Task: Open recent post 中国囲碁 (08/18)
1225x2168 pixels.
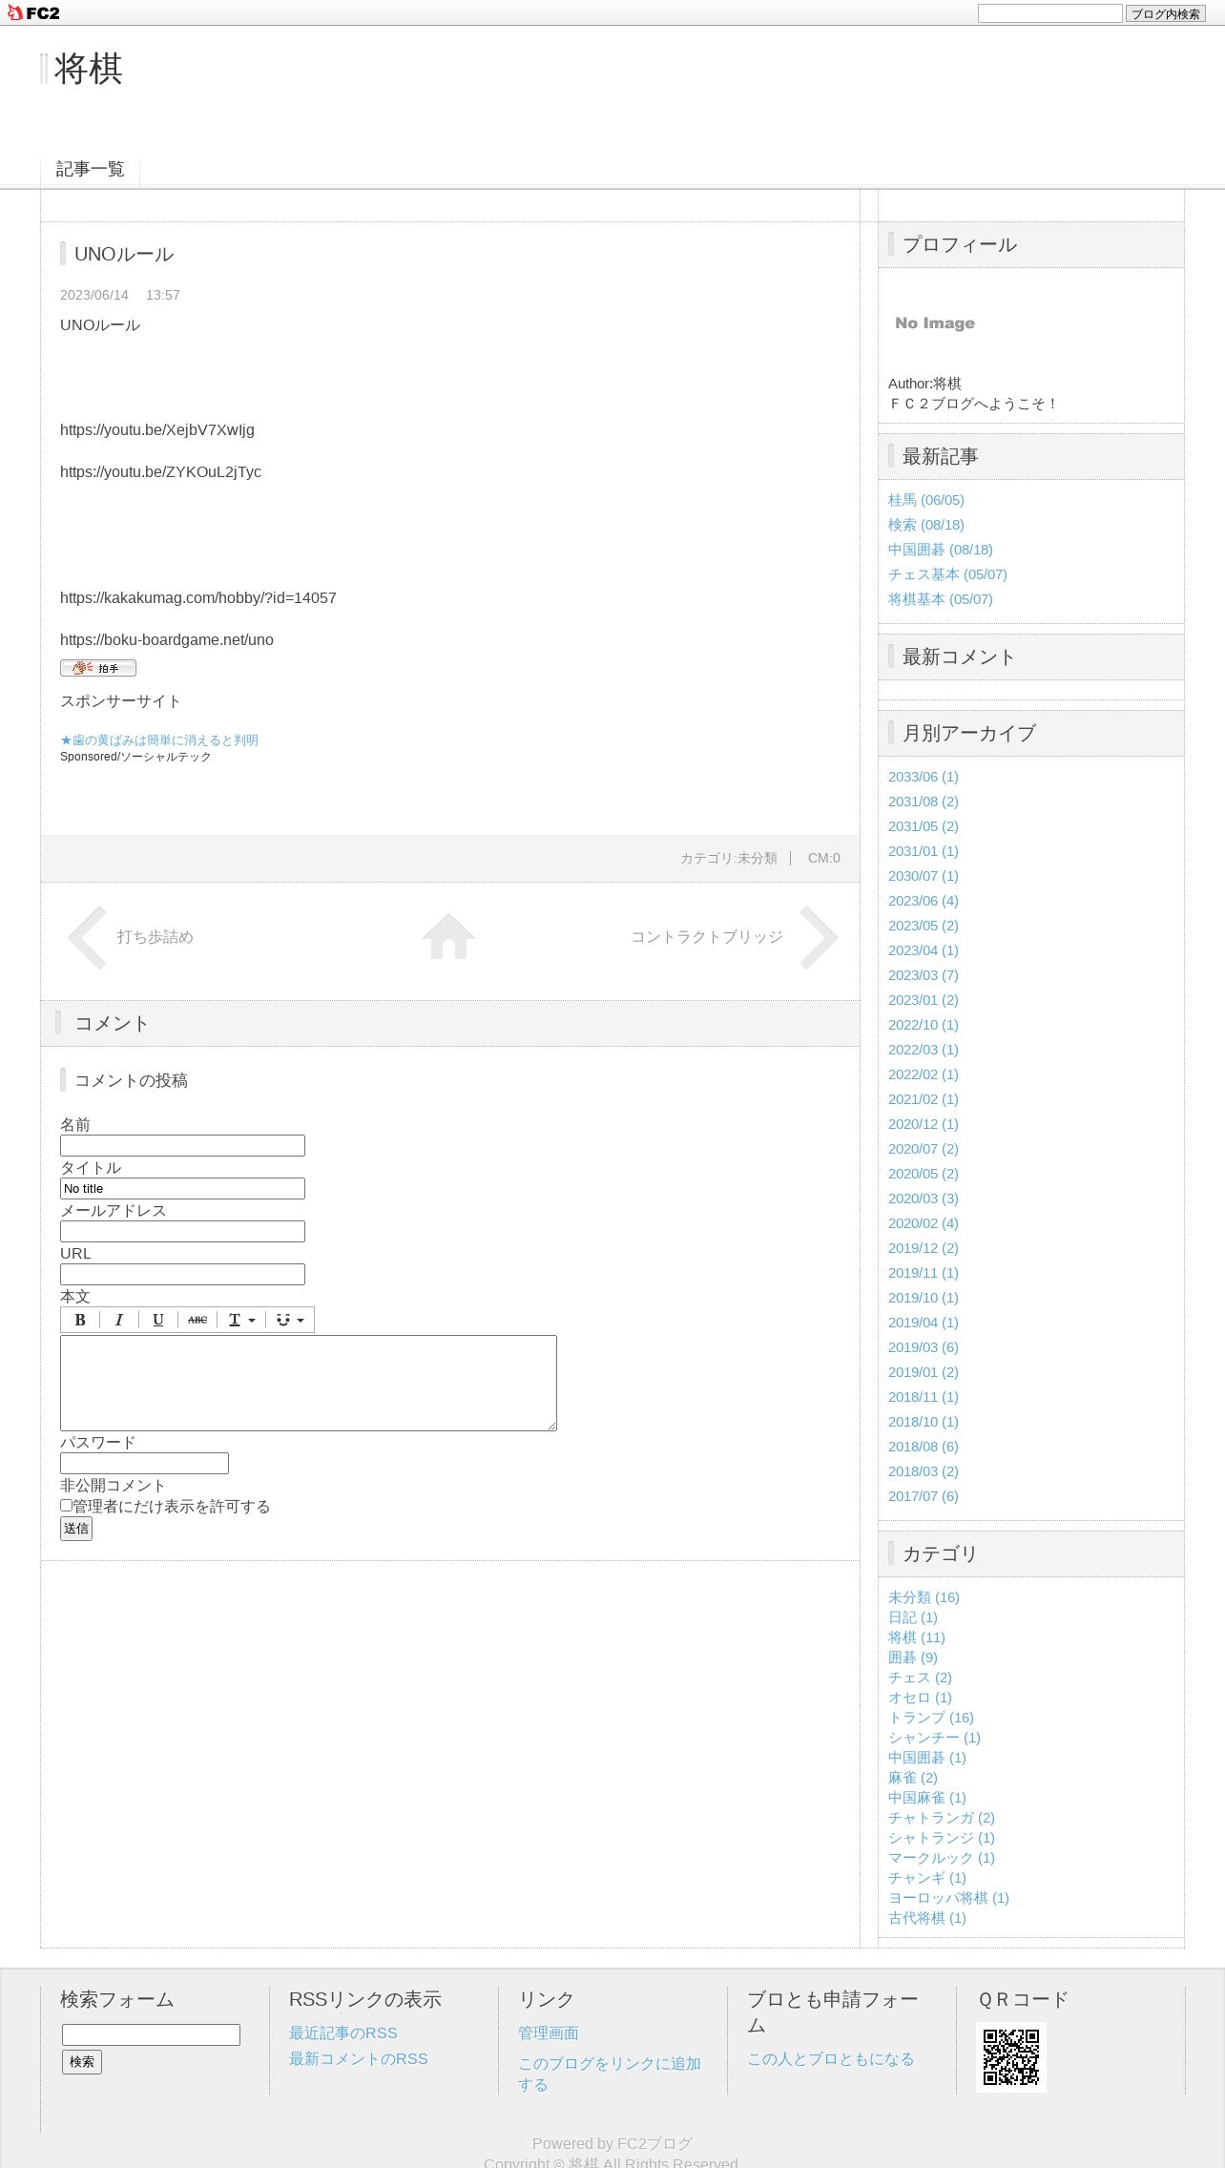Action: pyautogui.click(x=941, y=550)
